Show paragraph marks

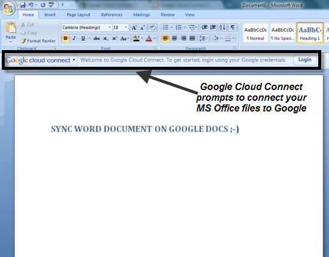pyautogui.click(x=233, y=27)
